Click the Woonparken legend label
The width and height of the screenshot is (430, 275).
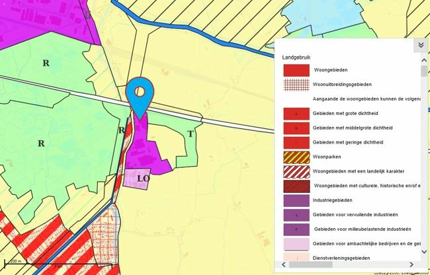click(x=327, y=157)
